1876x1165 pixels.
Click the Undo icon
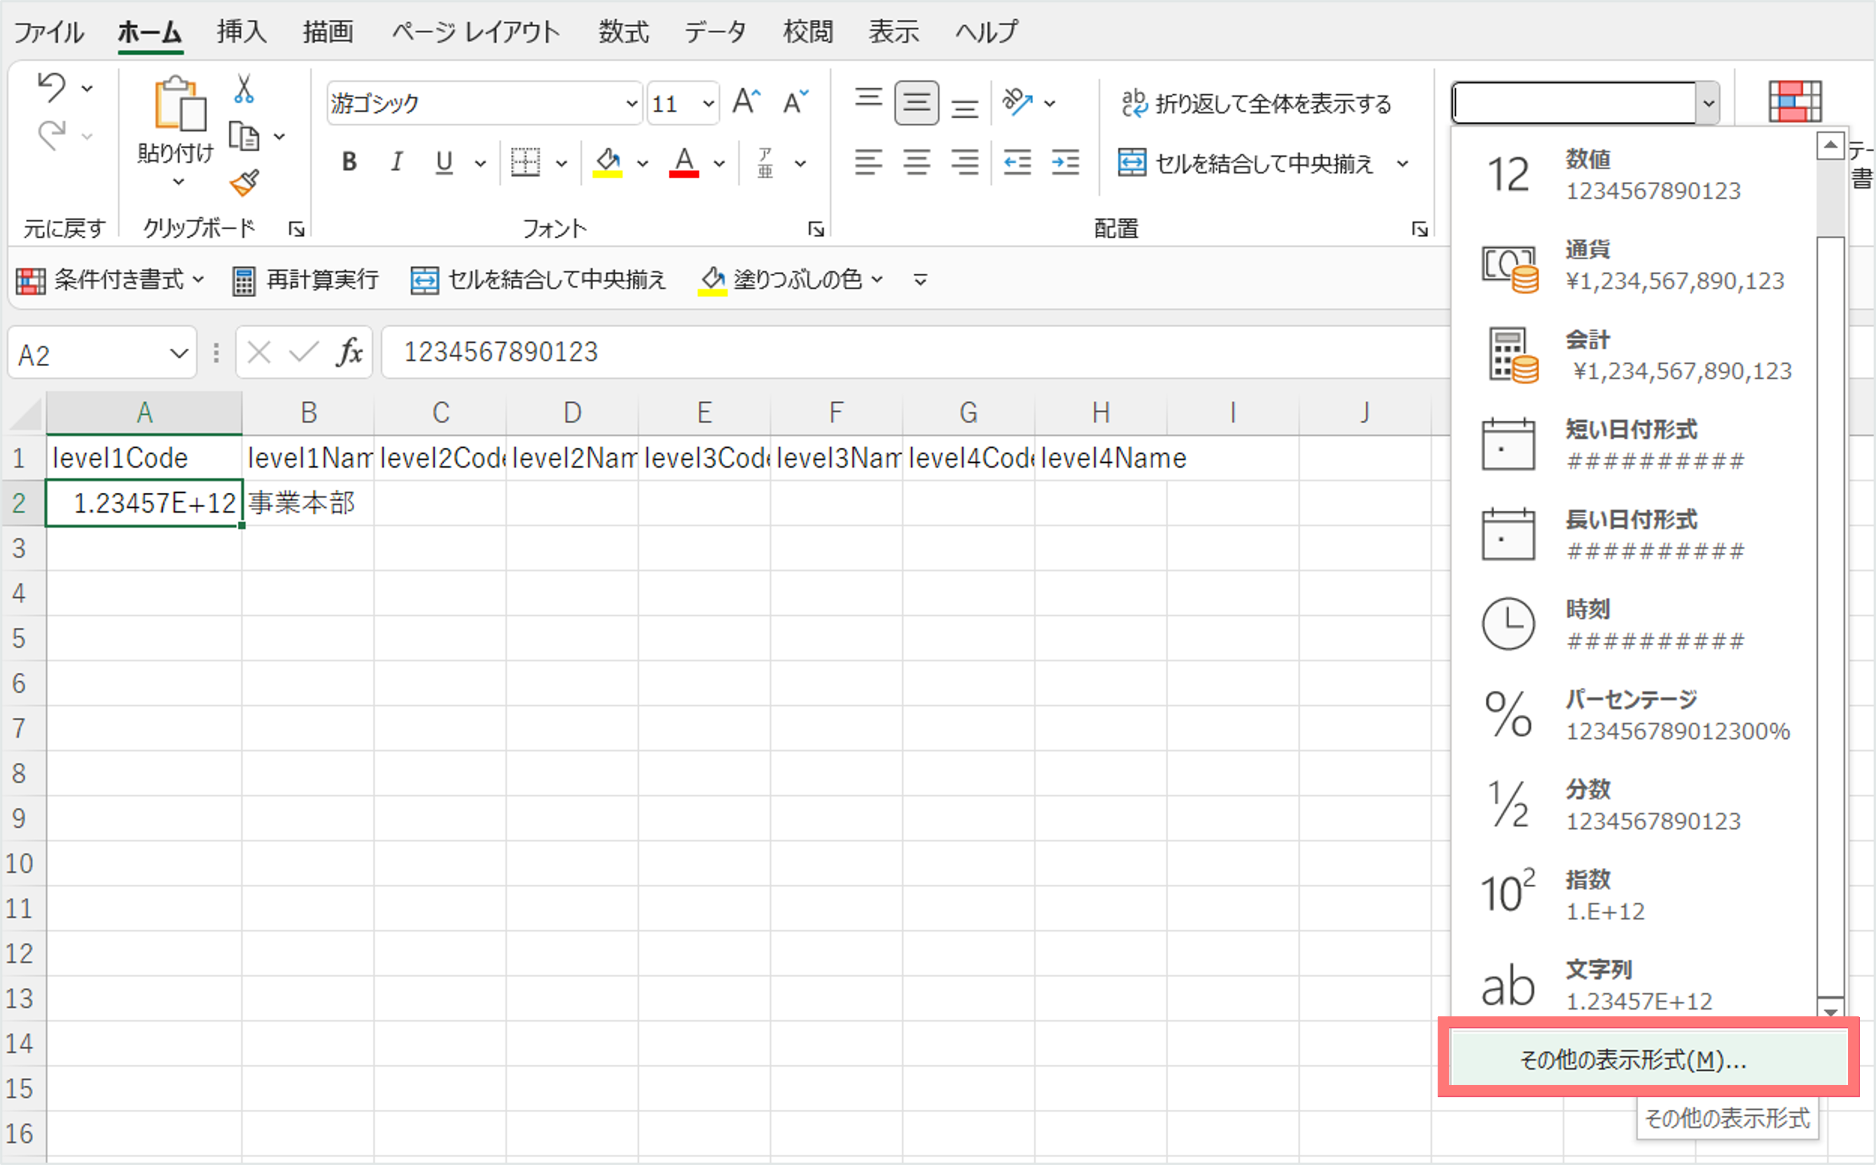(x=52, y=86)
